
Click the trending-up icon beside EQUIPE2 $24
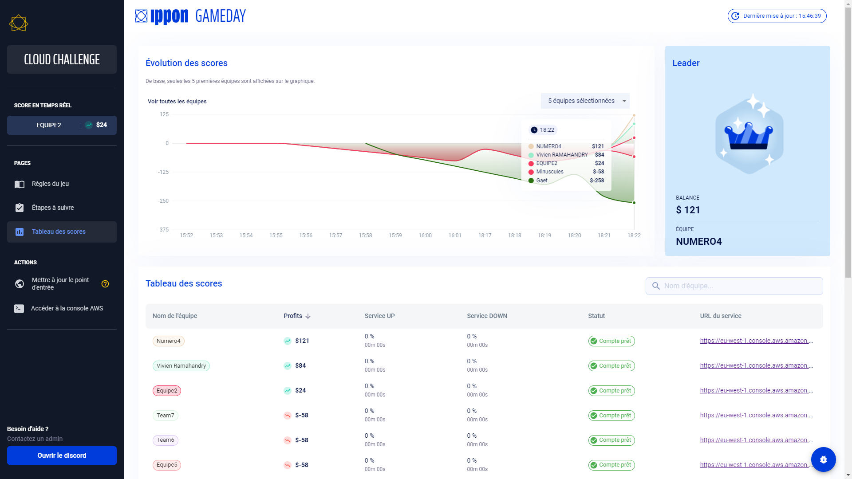tap(89, 125)
